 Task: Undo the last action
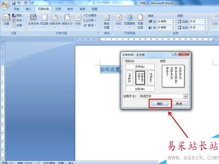point(19,3)
